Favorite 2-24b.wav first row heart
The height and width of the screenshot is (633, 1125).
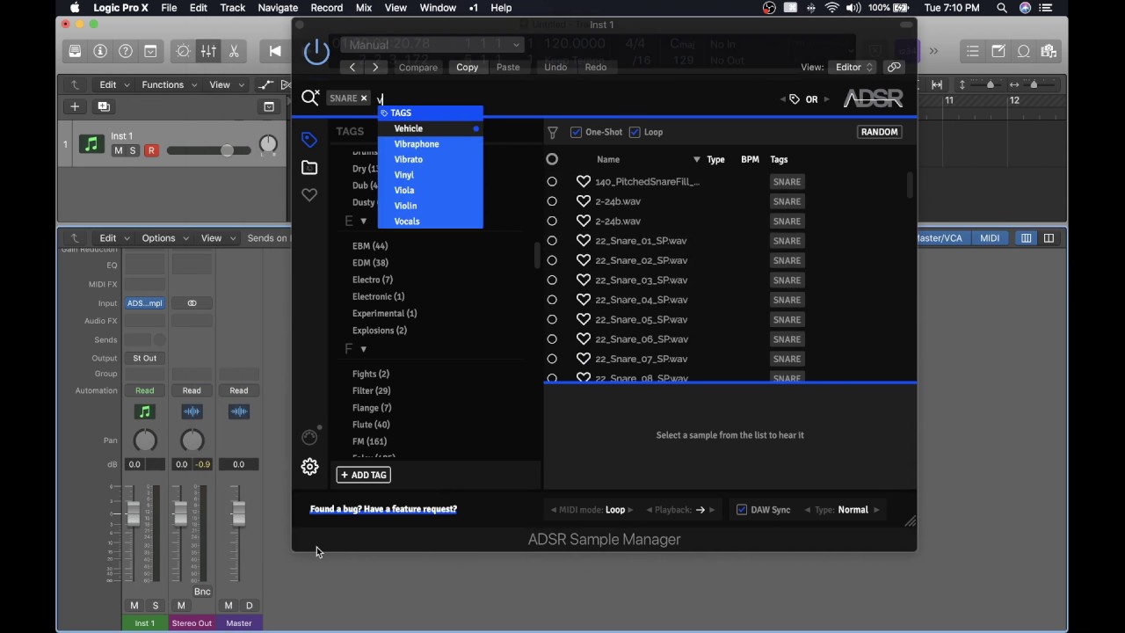point(584,200)
